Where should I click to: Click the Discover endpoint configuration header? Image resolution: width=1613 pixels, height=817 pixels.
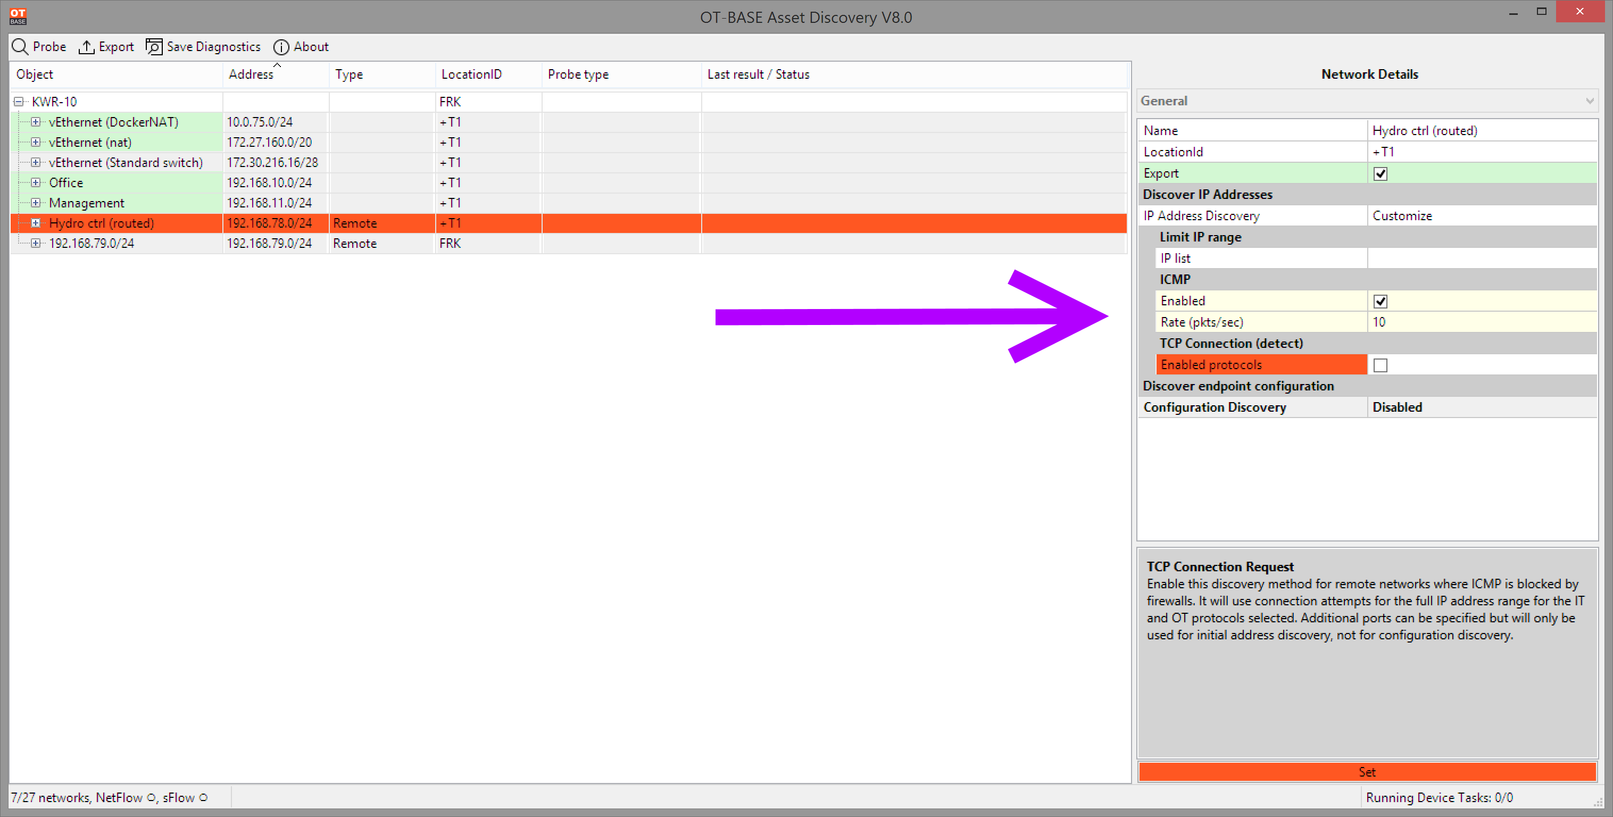coord(1367,386)
